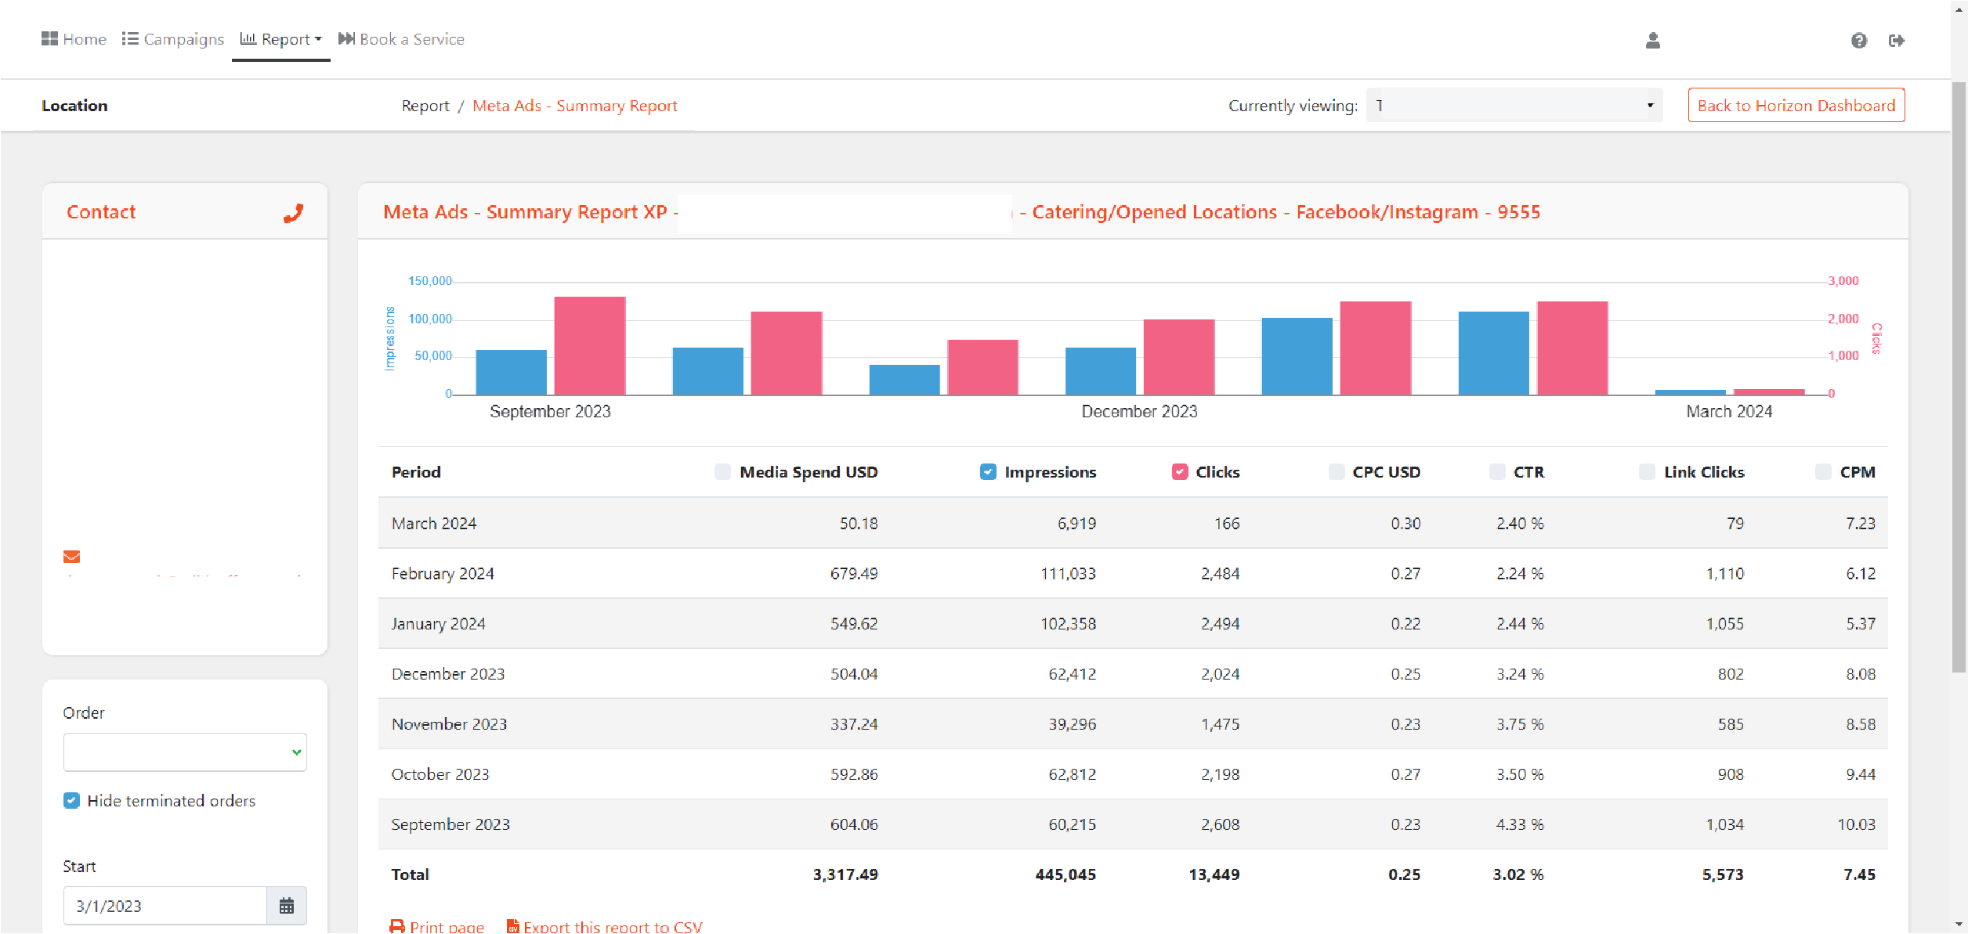Click the Start date input field
1968x934 pixels.
coord(165,906)
